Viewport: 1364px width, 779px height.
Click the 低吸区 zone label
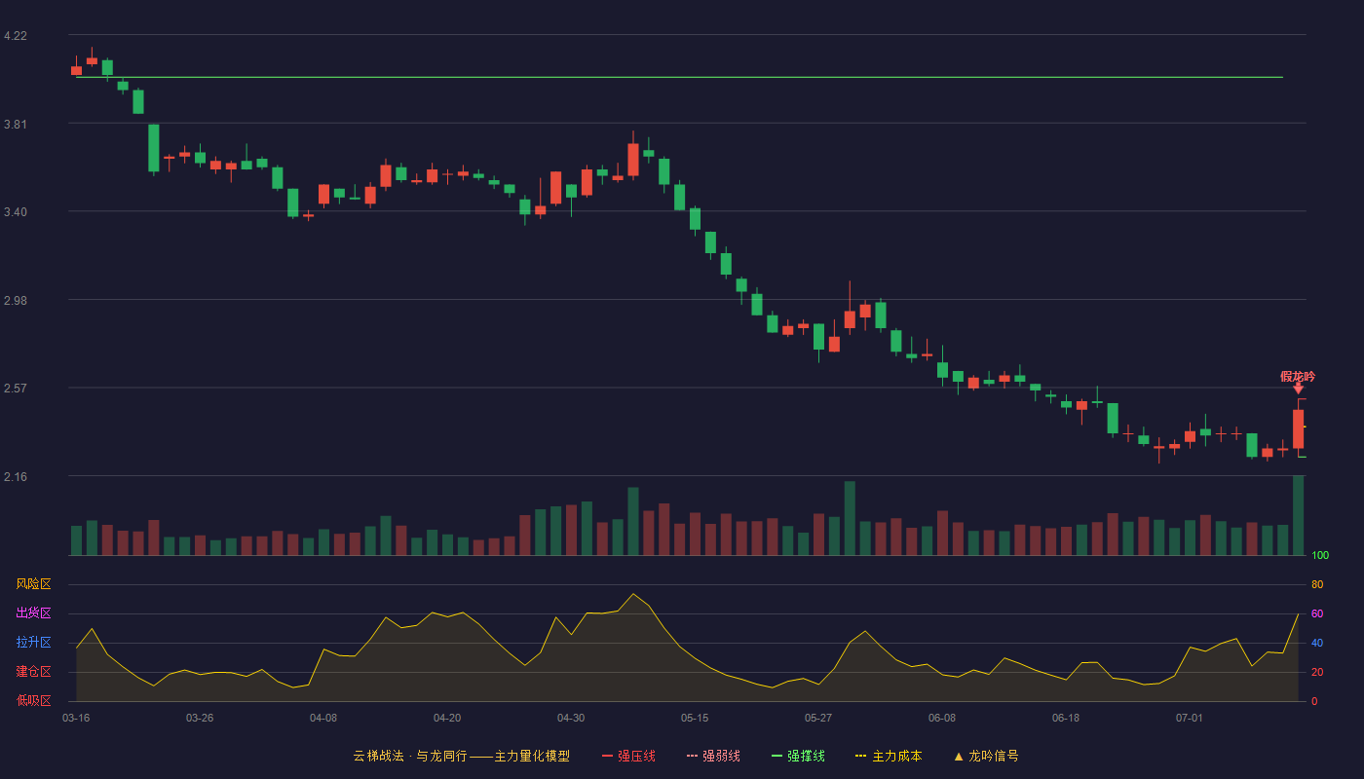(33, 700)
